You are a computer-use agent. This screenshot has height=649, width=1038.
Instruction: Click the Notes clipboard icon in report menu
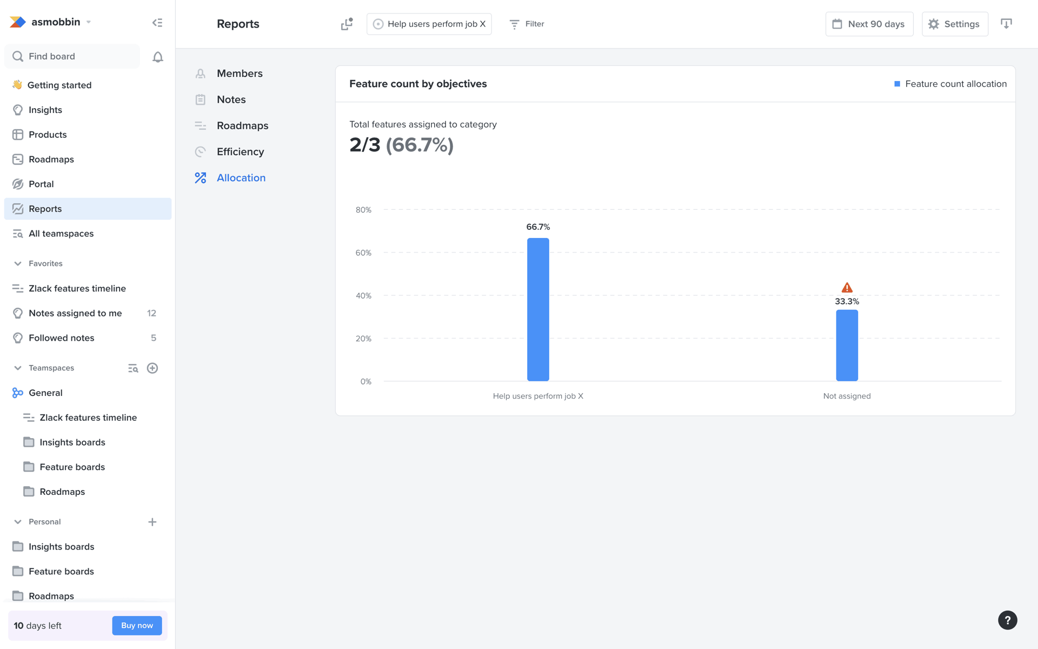click(201, 100)
